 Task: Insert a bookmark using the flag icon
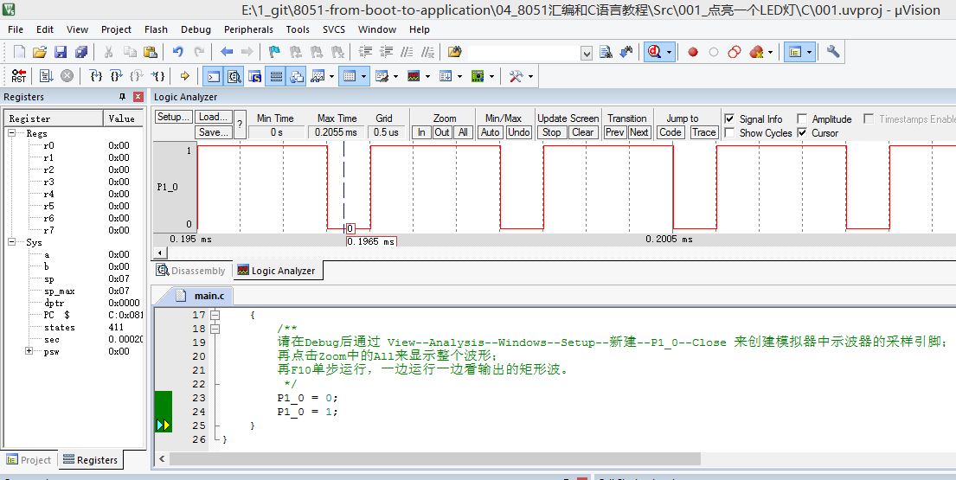coord(275,53)
